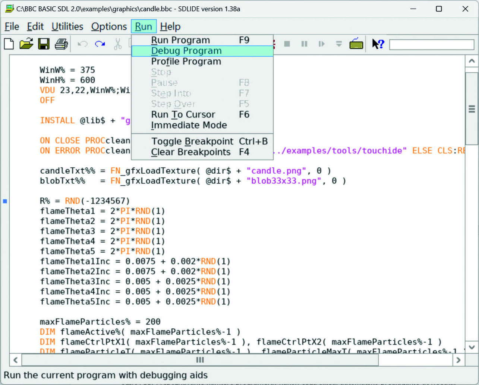479x385 pixels.
Task: Click the flameTheta5 = 2*PI*RND(1) line
Action: pyautogui.click(x=103, y=251)
